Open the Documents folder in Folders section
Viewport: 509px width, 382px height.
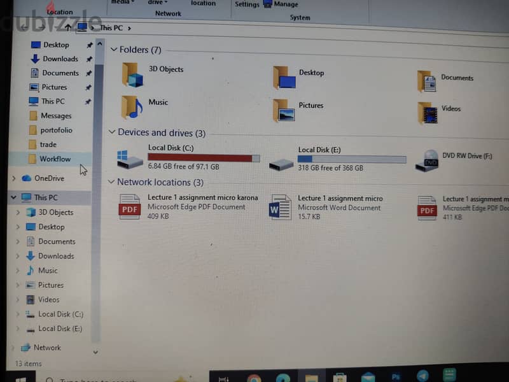(x=426, y=81)
